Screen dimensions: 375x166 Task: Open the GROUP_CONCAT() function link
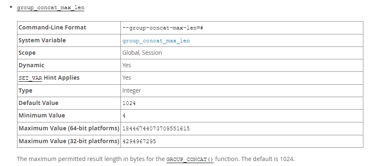[190, 159]
